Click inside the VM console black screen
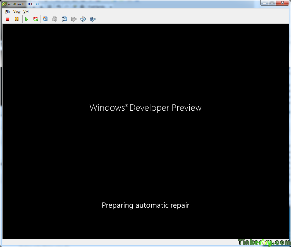Viewport: 291px width, 247px height. pos(145,132)
